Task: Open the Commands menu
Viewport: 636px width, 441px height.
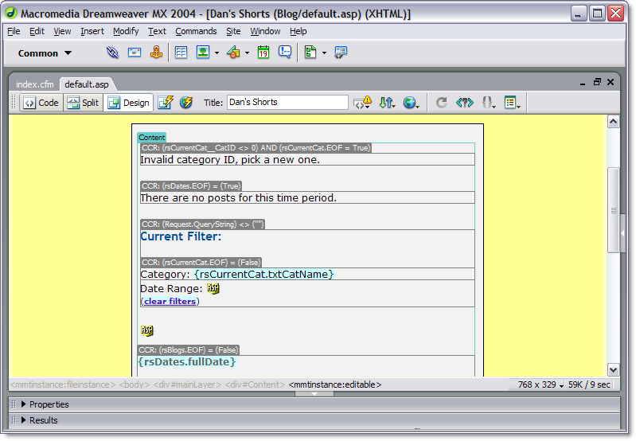Action: 196,31
